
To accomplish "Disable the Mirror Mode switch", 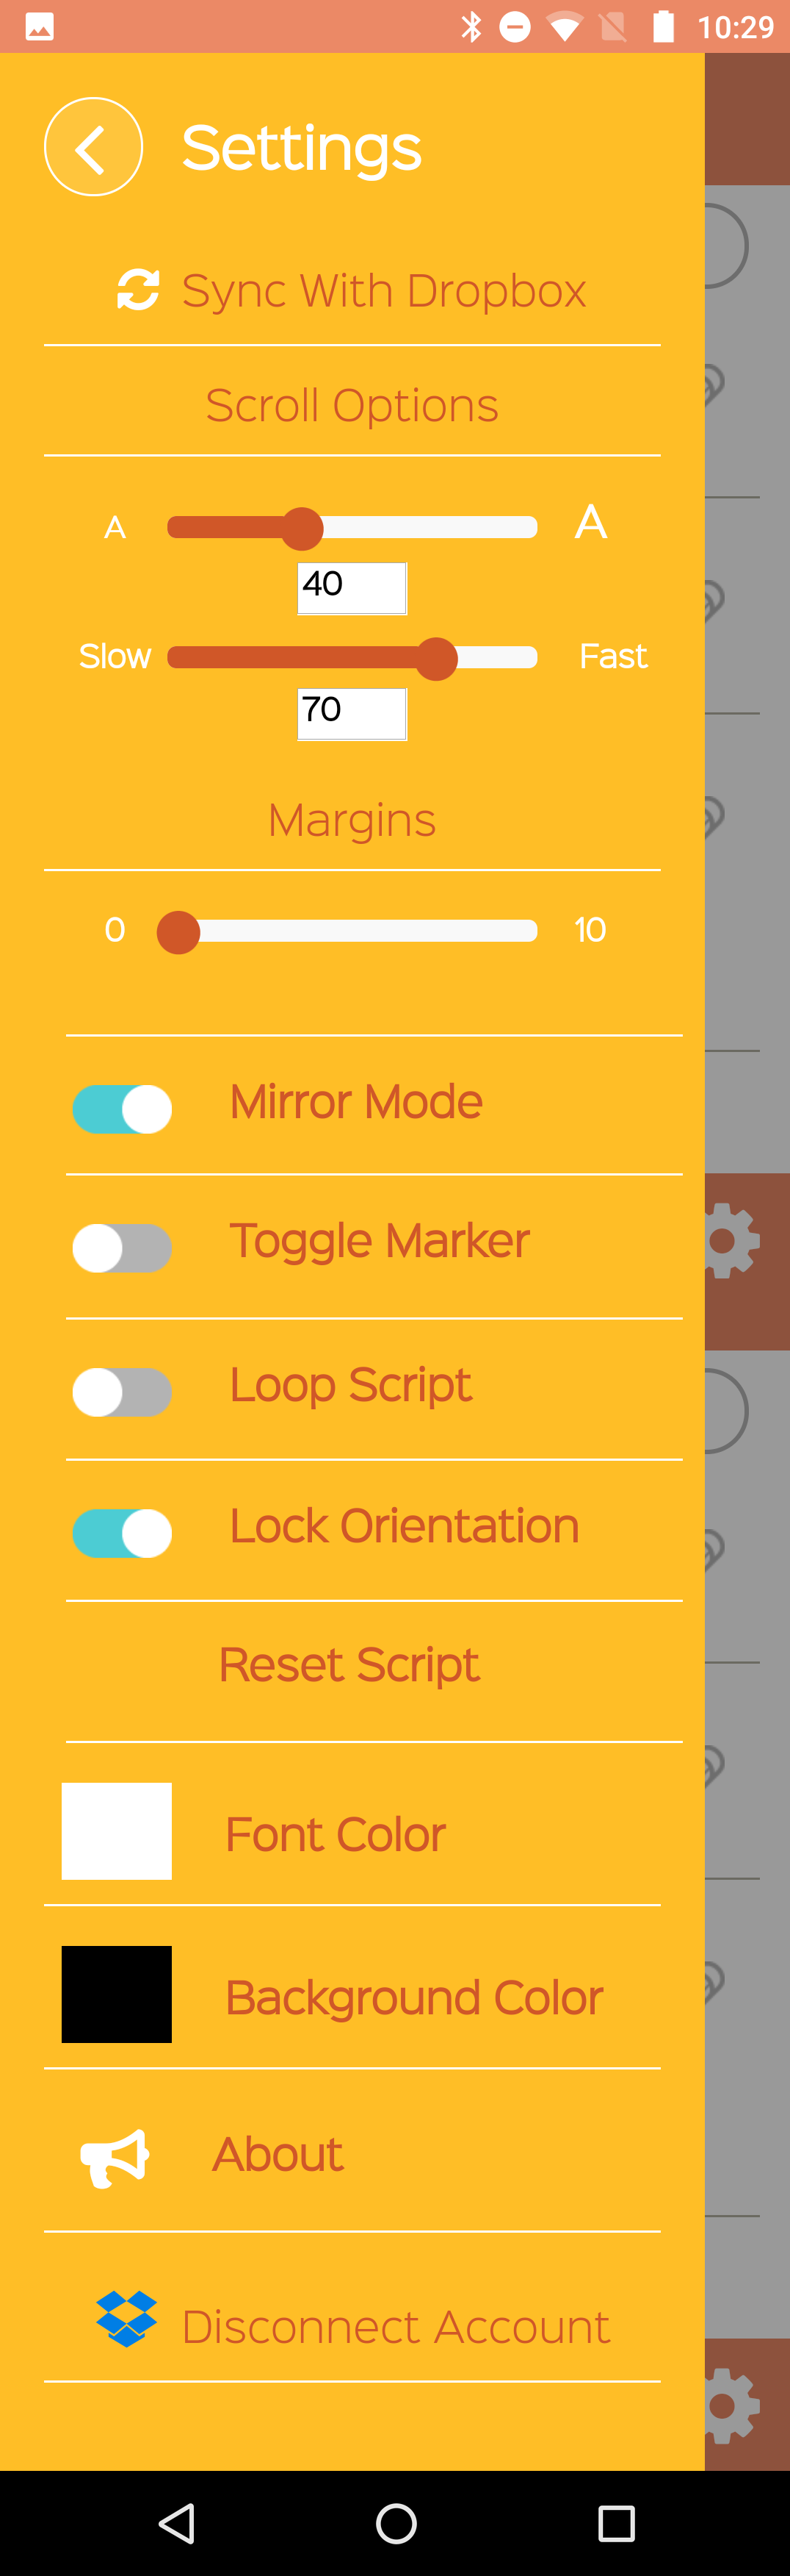I will [122, 1109].
